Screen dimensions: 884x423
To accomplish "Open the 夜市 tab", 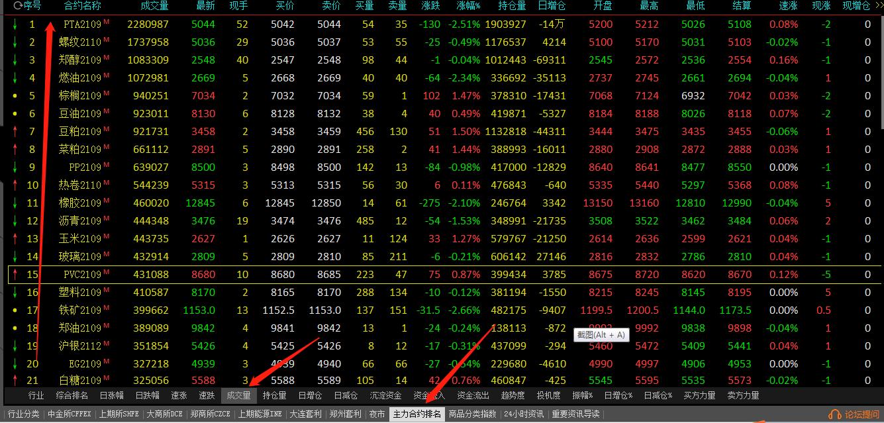I will tap(377, 414).
